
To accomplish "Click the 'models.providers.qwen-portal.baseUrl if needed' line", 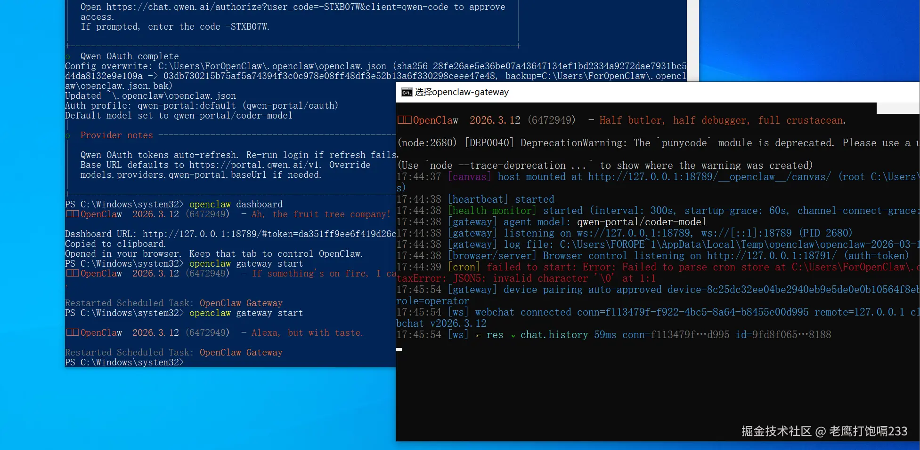I will (201, 175).
